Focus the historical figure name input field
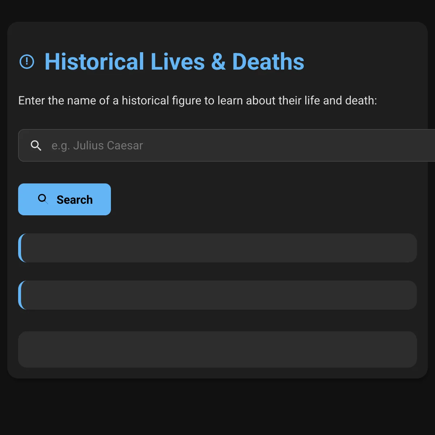 pyautogui.click(x=227, y=145)
